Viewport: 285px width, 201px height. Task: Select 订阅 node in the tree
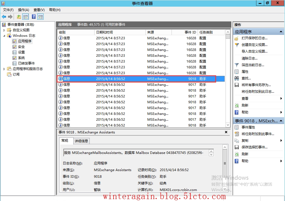16,74
